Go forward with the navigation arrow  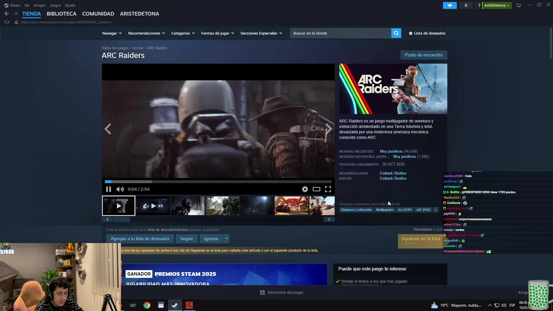tap(16, 14)
